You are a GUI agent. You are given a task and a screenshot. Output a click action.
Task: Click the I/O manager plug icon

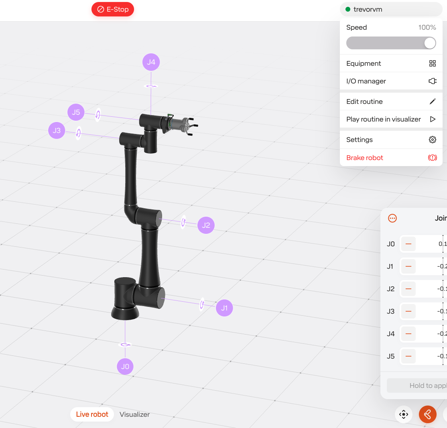[433, 81]
